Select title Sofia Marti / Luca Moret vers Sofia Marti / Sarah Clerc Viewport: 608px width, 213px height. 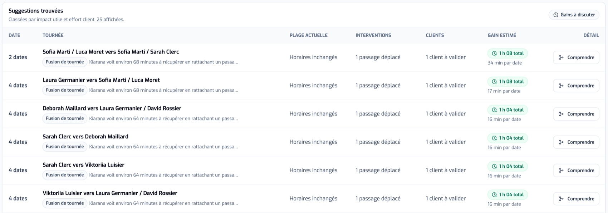111,52
